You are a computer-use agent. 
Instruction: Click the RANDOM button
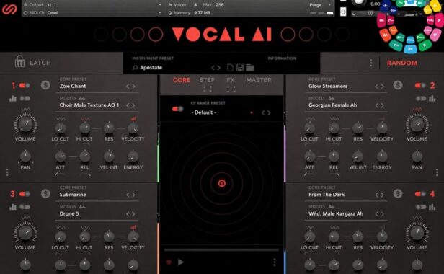pyautogui.click(x=402, y=63)
